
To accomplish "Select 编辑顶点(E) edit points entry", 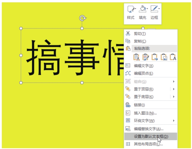I will coord(151,73).
